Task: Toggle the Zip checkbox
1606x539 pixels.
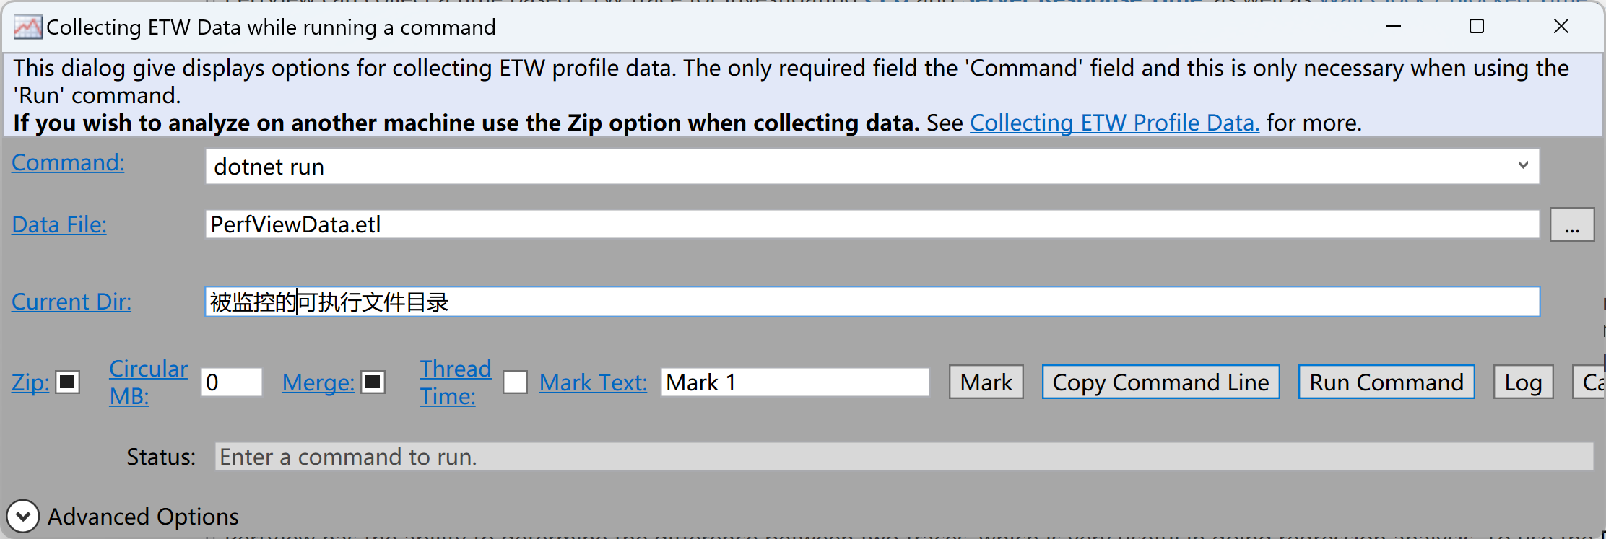Action: 68,382
